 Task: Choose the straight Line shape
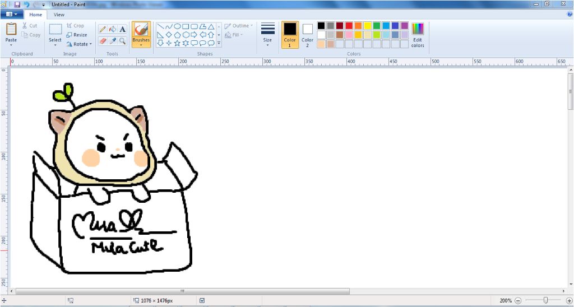tap(160, 27)
